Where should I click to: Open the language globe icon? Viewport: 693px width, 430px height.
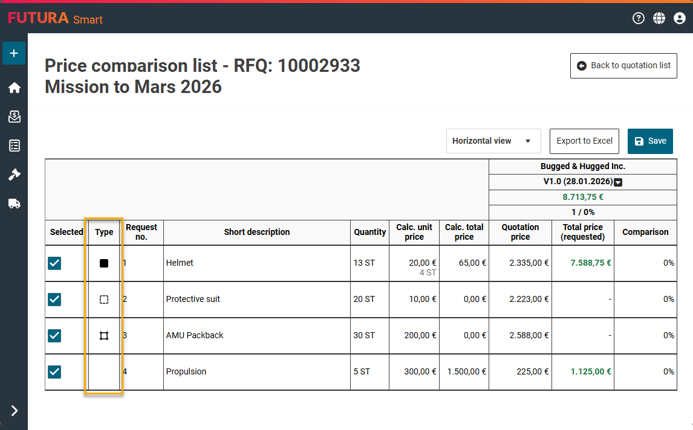click(x=659, y=18)
